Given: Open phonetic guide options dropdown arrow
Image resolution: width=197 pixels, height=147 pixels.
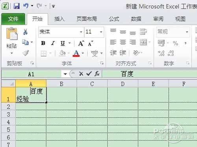Looking at the screenshot, I should pyautogui.click(x=102, y=53).
